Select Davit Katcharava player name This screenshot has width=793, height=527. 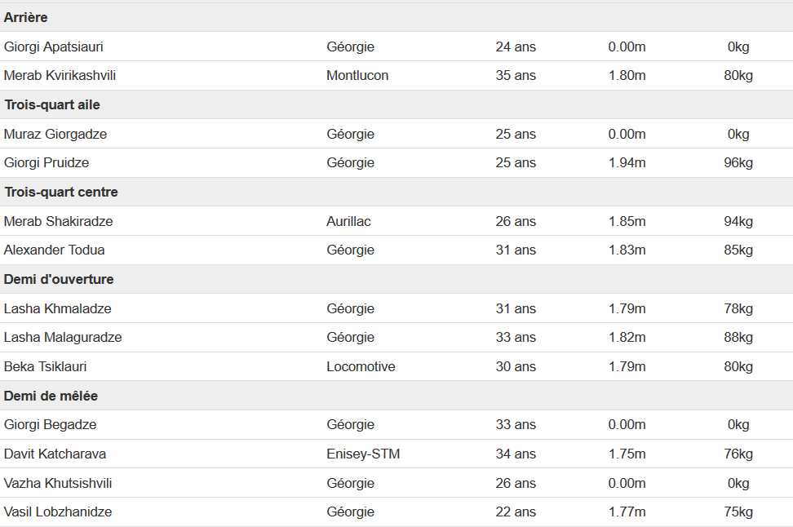(x=55, y=454)
